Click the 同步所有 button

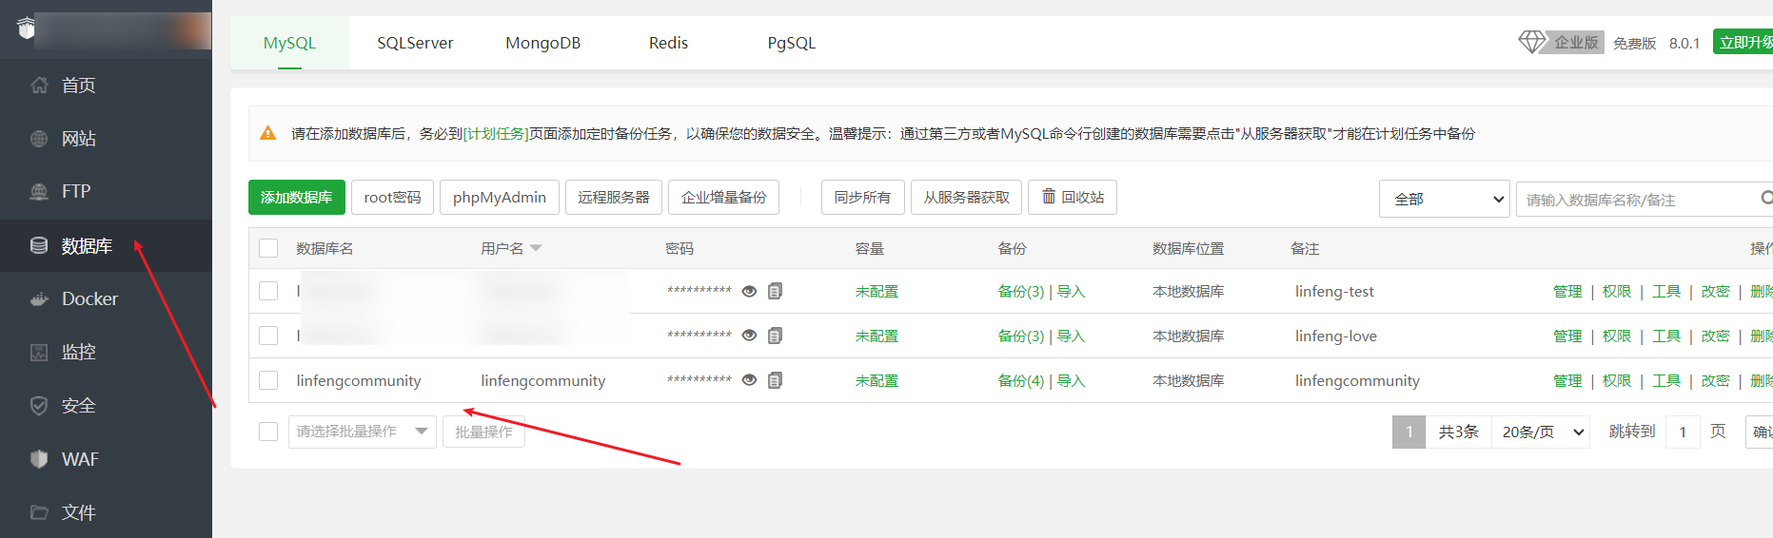[x=862, y=197]
